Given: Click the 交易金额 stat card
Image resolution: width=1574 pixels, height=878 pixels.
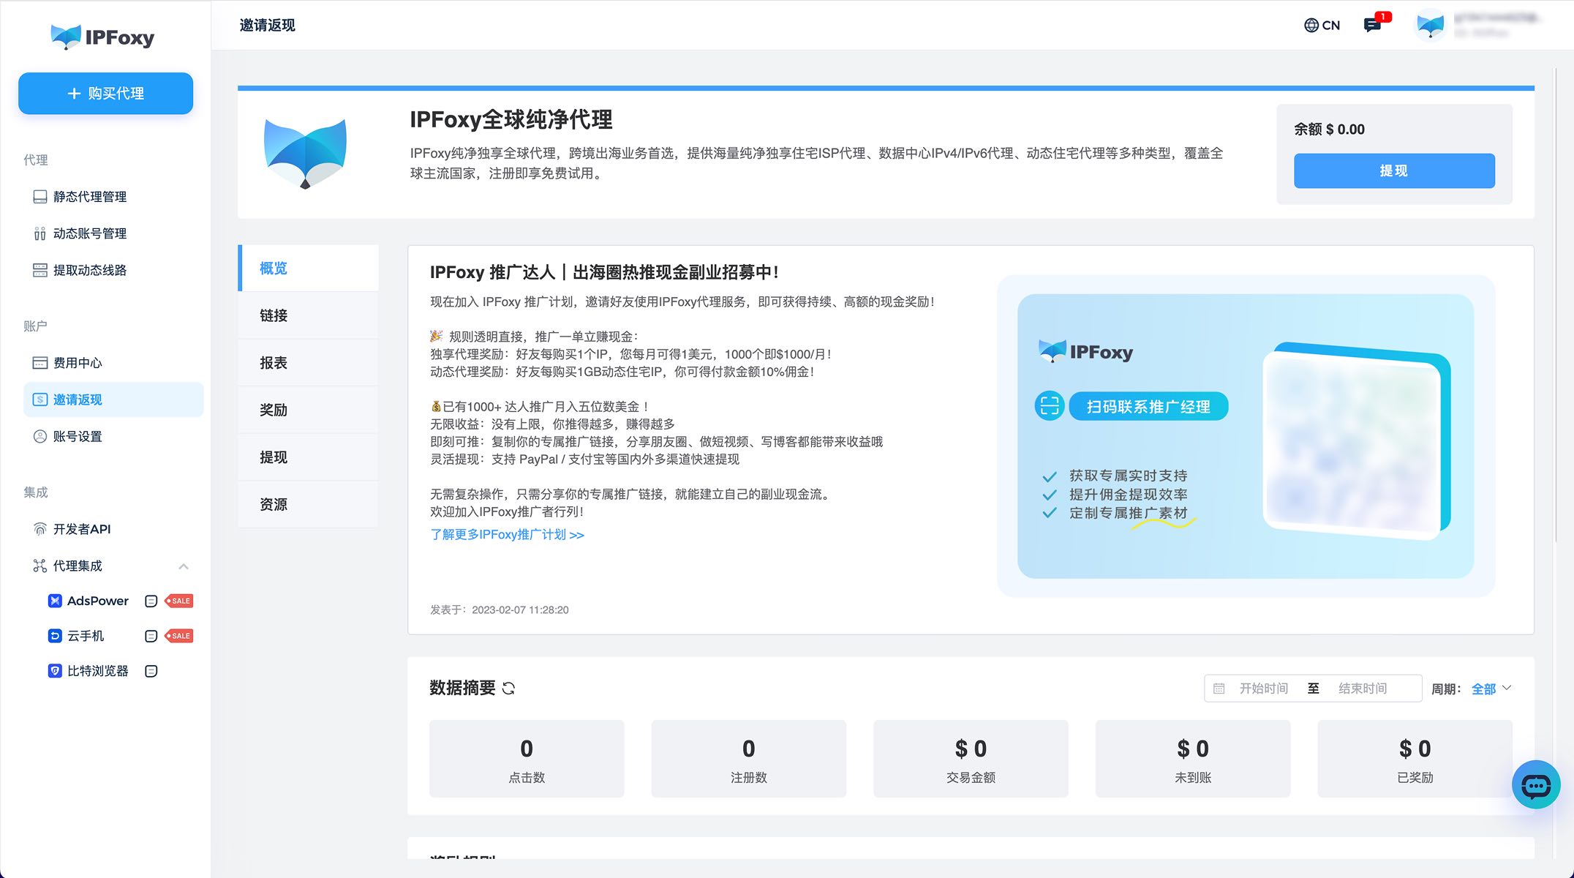Looking at the screenshot, I should 971,759.
